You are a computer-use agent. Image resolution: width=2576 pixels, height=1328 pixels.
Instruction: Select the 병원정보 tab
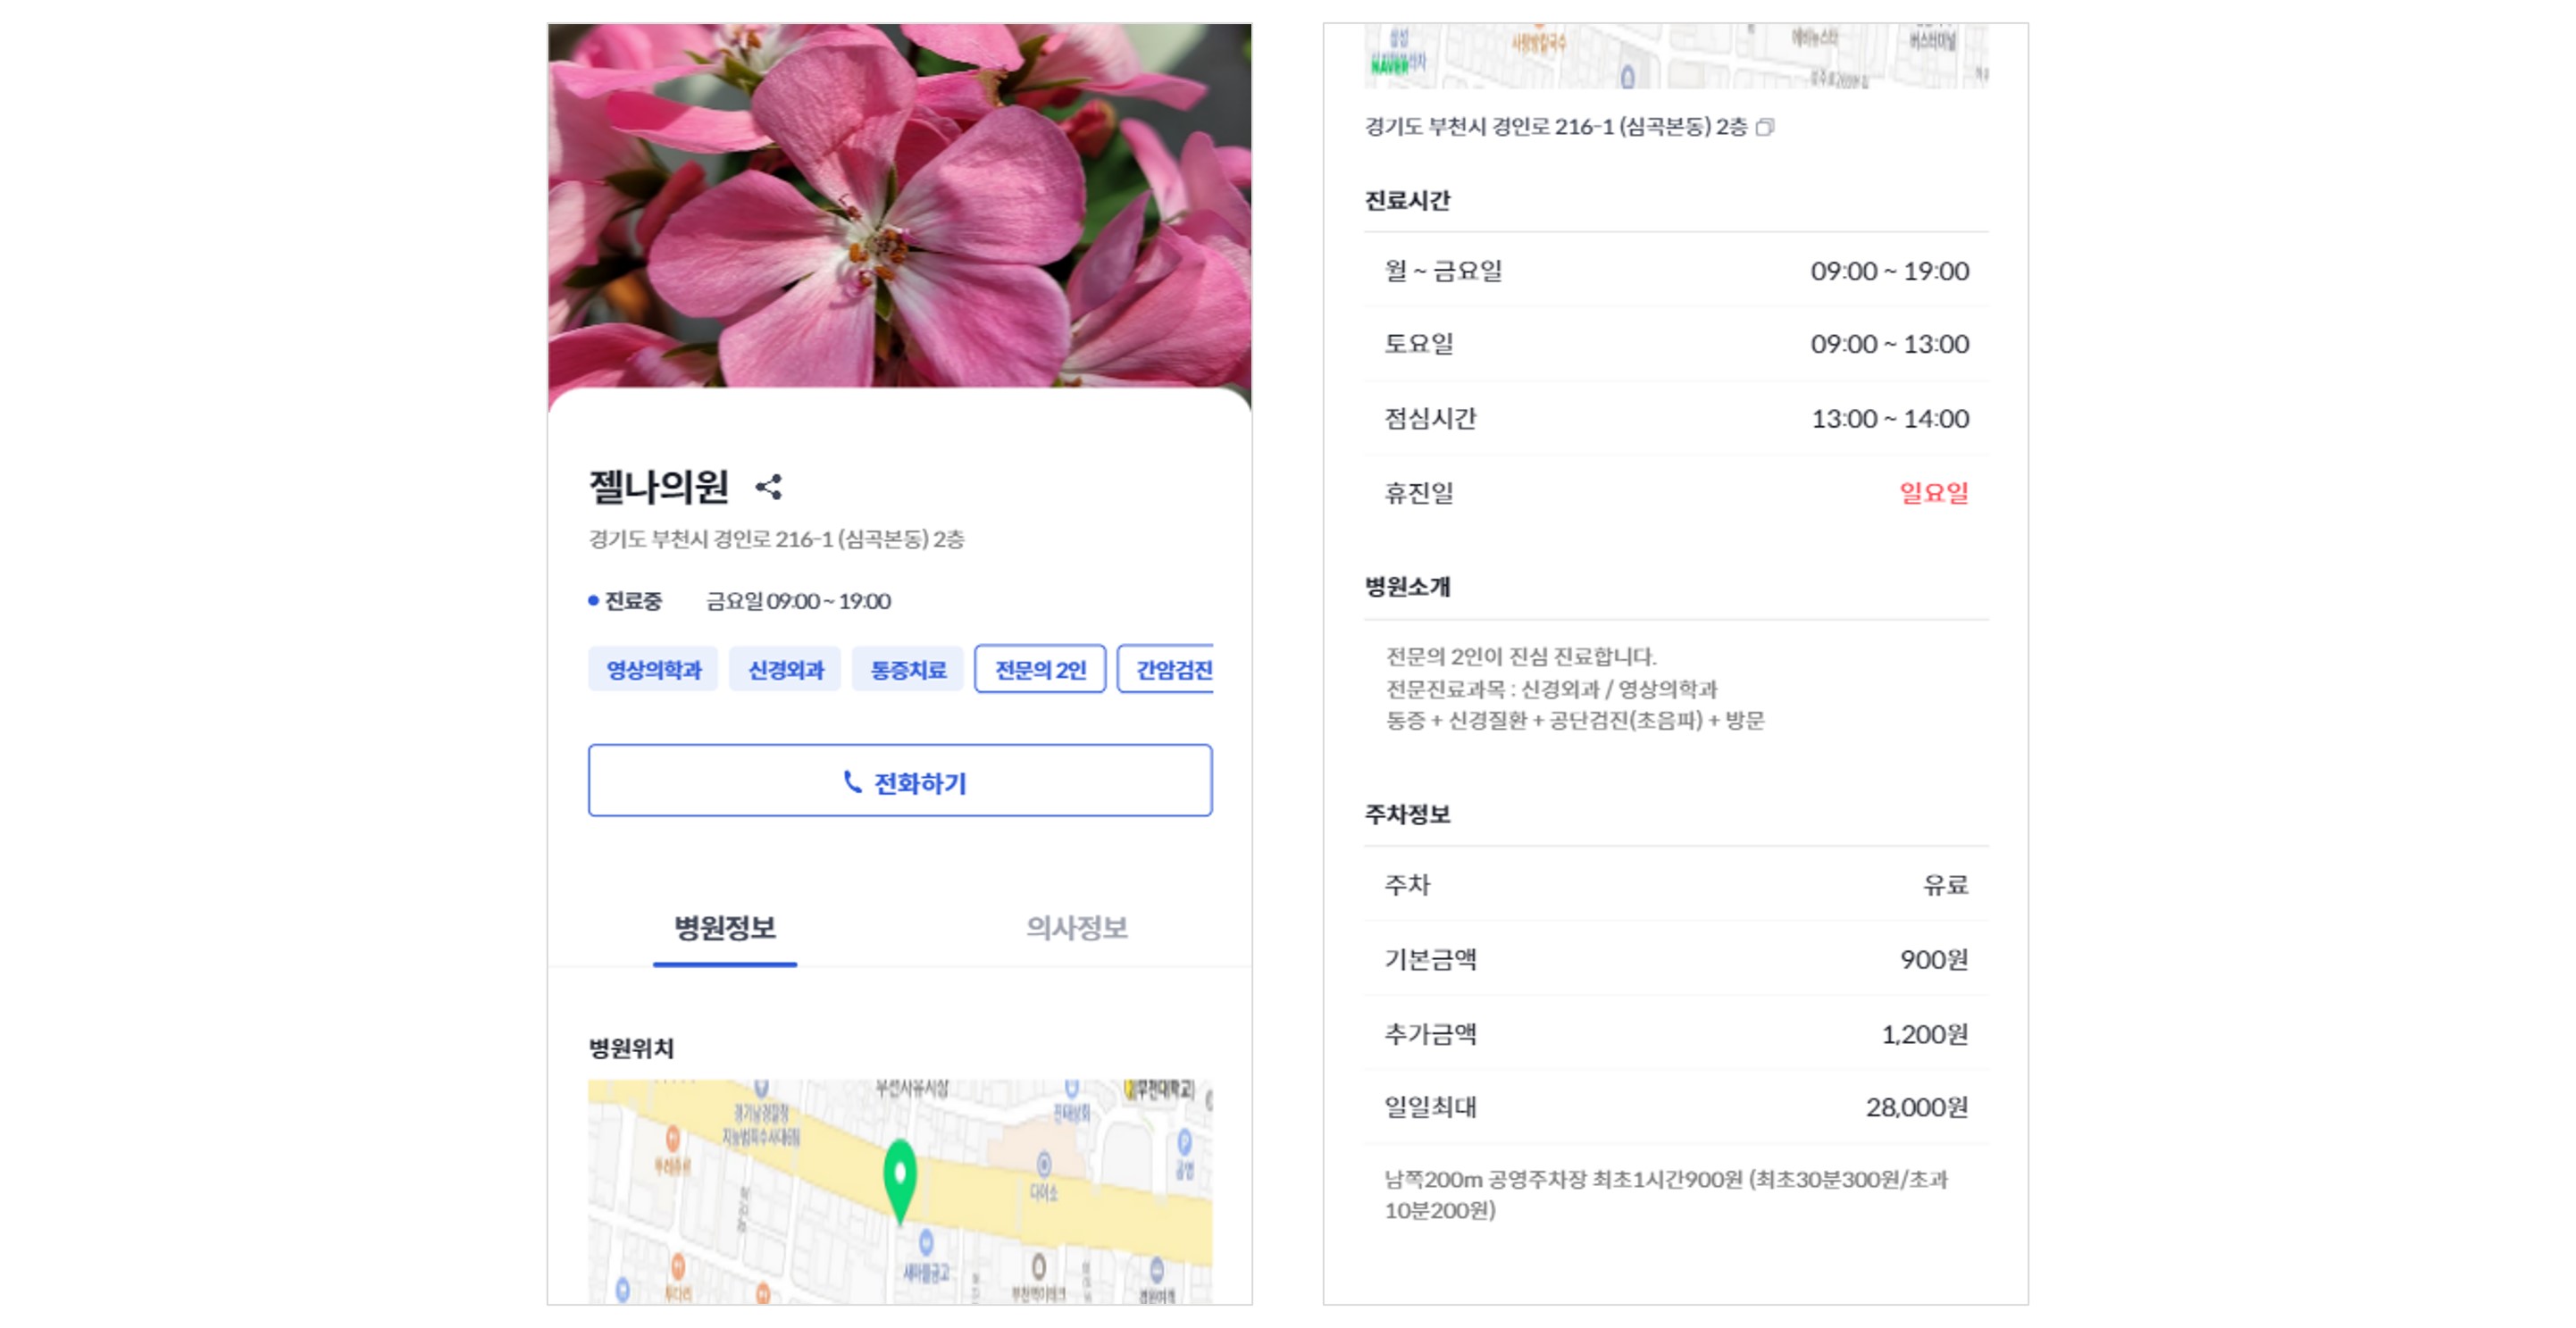click(725, 926)
